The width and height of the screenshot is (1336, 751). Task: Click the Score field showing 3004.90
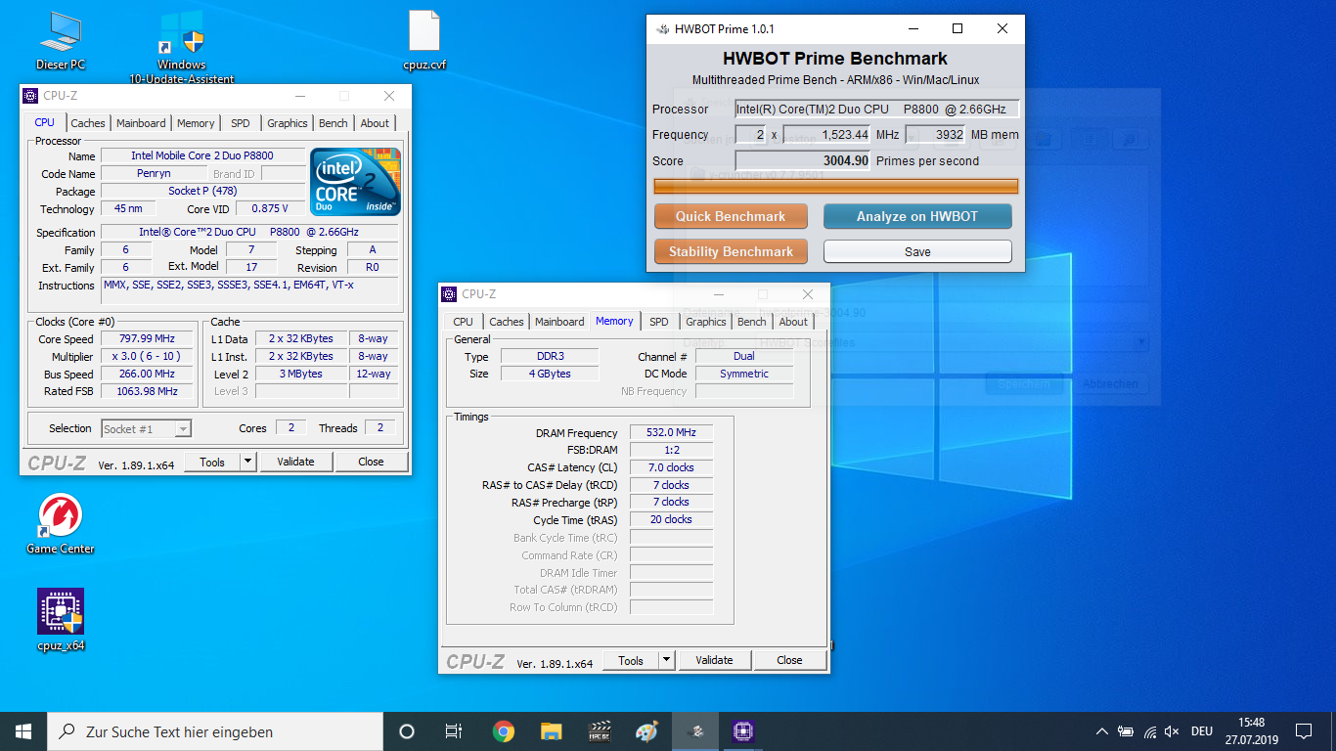(803, 160)
